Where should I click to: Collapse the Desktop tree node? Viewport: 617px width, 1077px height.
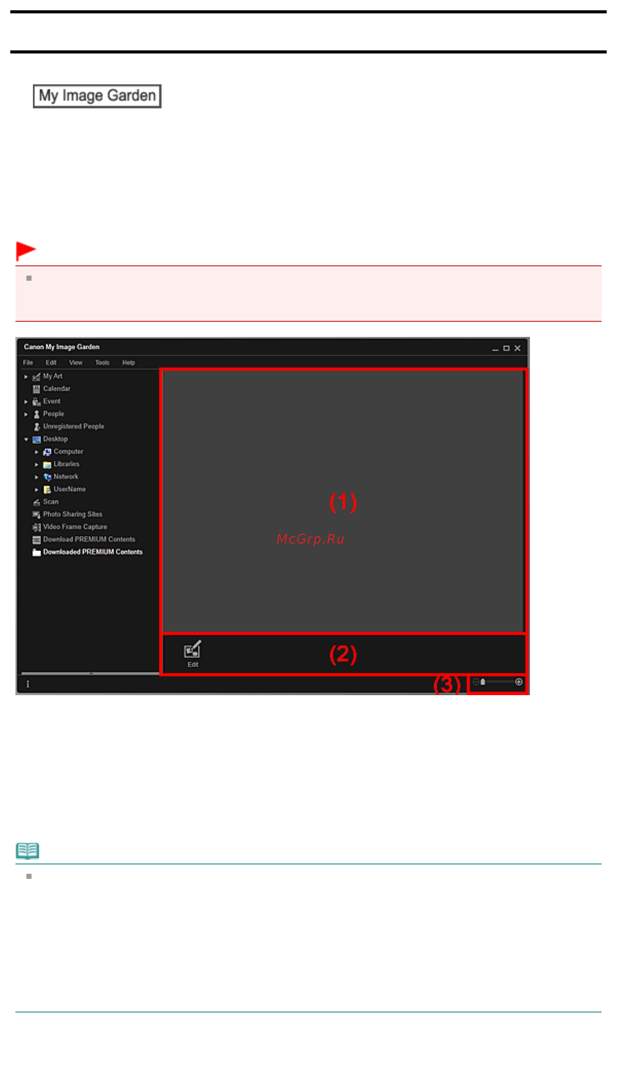click(26, 439)
